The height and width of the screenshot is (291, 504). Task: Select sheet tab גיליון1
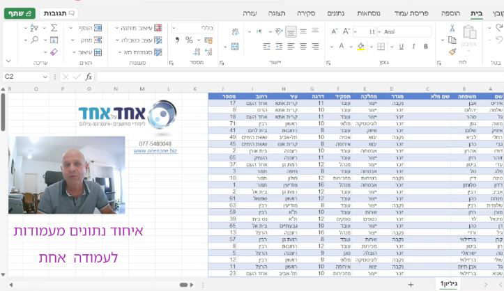(448, 283)
